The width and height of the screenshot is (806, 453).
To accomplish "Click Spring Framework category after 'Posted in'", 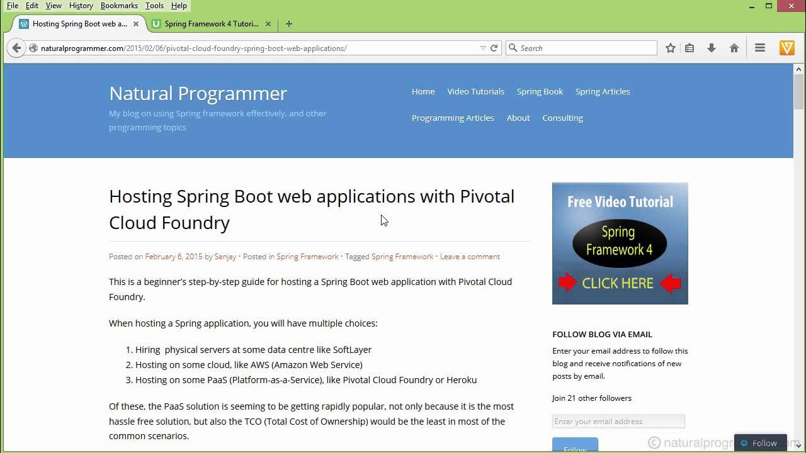I will click(x=307, y=257).
